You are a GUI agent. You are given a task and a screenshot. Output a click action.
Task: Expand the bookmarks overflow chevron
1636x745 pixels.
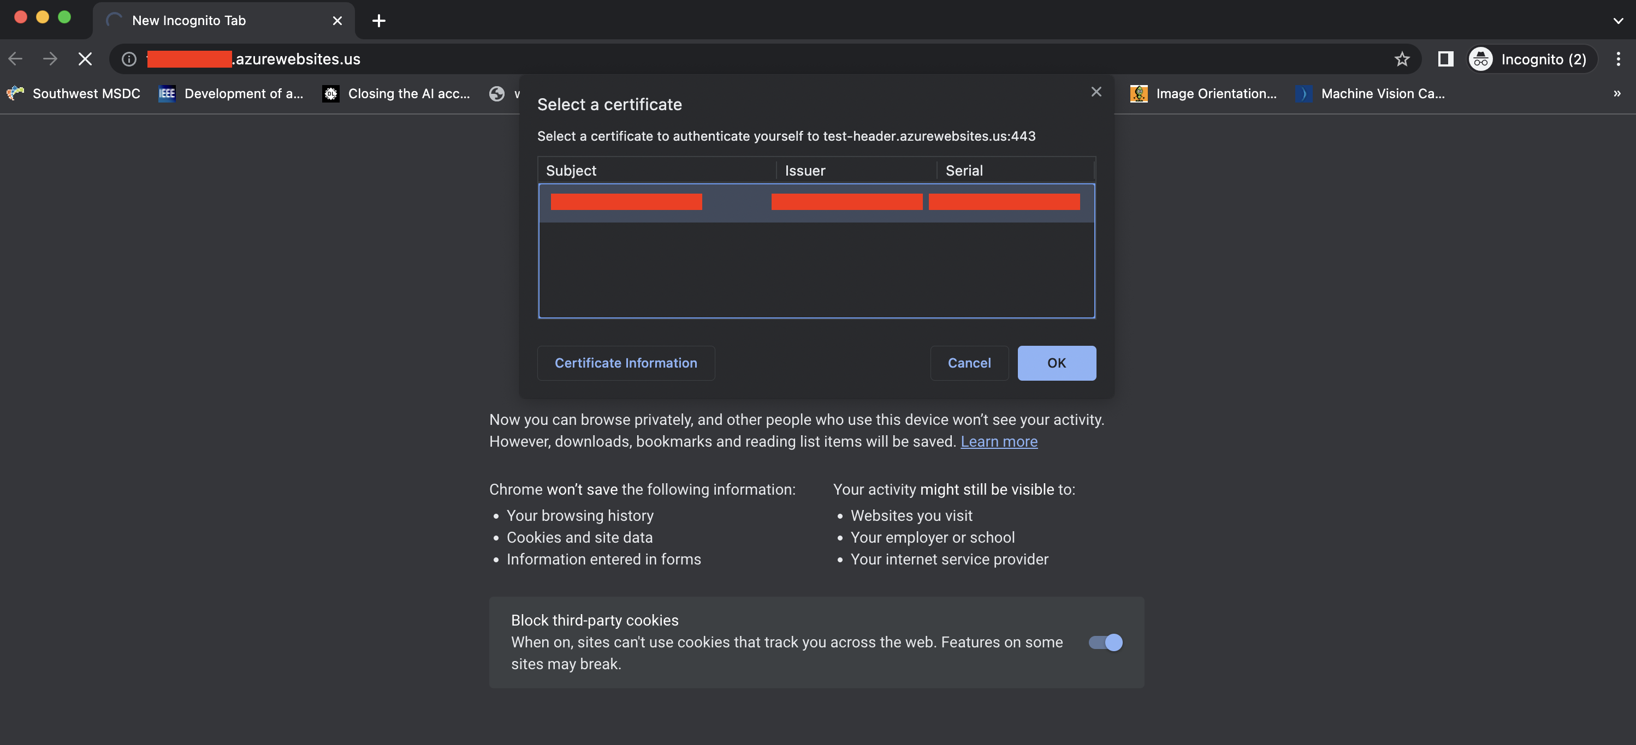click(x=1617, y=93)
